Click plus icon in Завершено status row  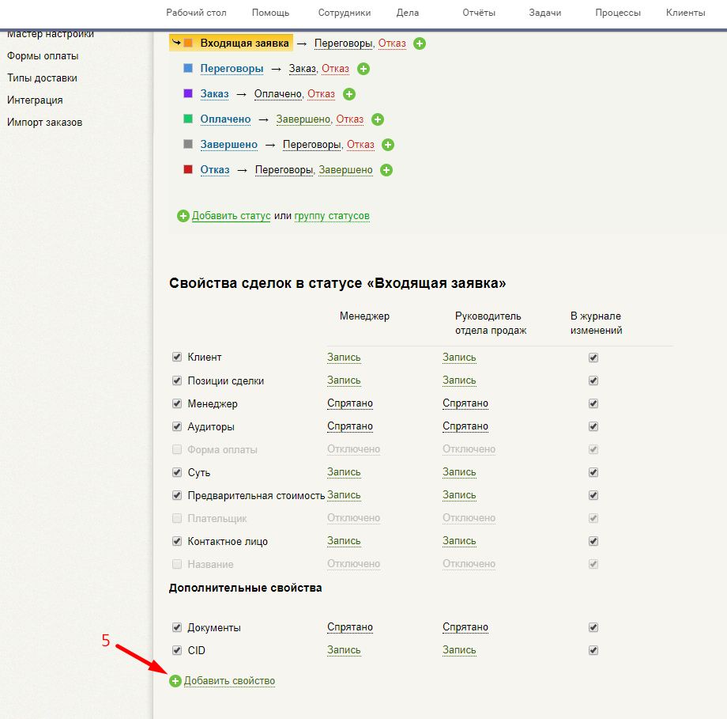(388, 145)
